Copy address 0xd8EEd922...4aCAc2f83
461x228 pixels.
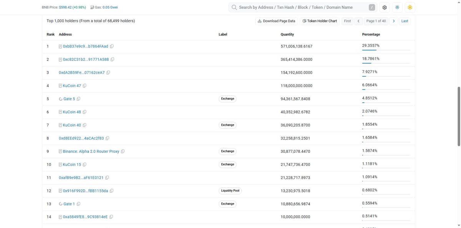108,138
